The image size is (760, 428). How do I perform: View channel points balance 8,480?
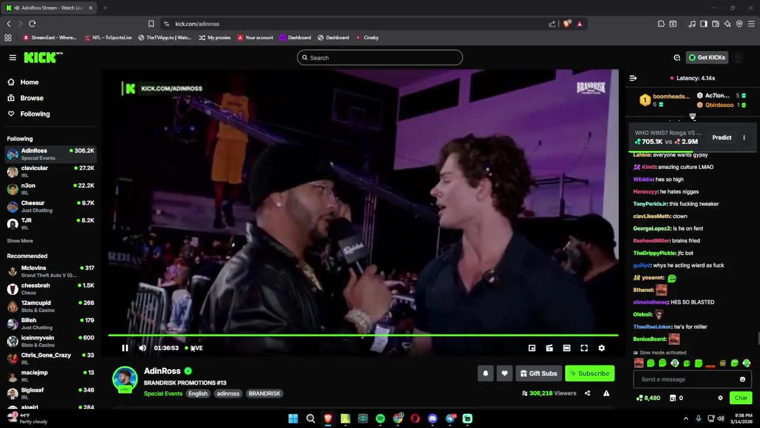648,398
